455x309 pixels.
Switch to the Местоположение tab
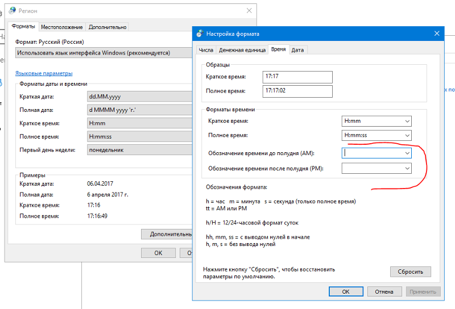click(62, 27)
